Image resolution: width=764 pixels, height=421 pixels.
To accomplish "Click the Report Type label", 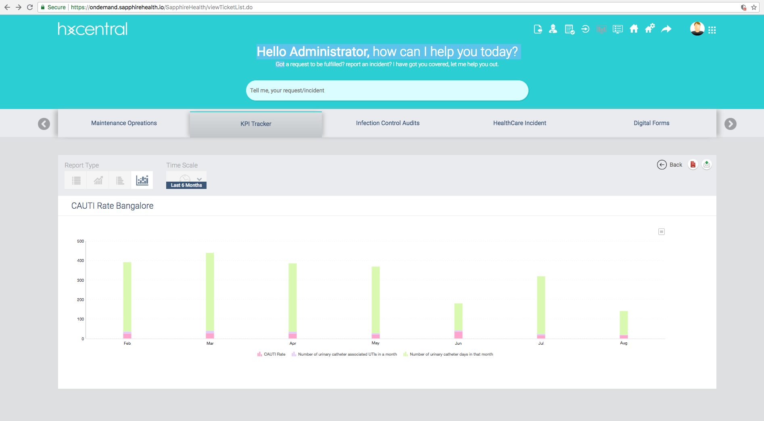I will click(81, 165).
